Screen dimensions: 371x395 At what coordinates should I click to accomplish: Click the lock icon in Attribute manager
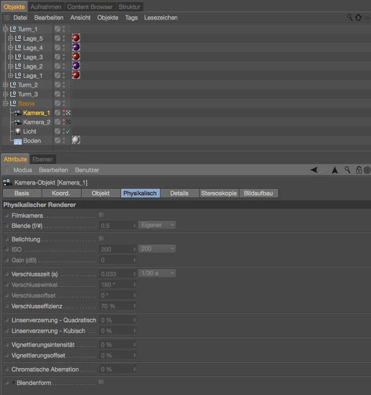(x=358, y=170)
